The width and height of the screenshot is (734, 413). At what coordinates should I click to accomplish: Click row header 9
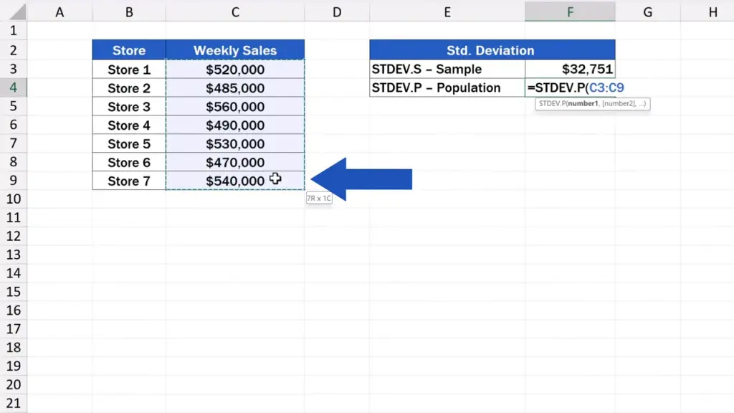[x=13, y=181]
